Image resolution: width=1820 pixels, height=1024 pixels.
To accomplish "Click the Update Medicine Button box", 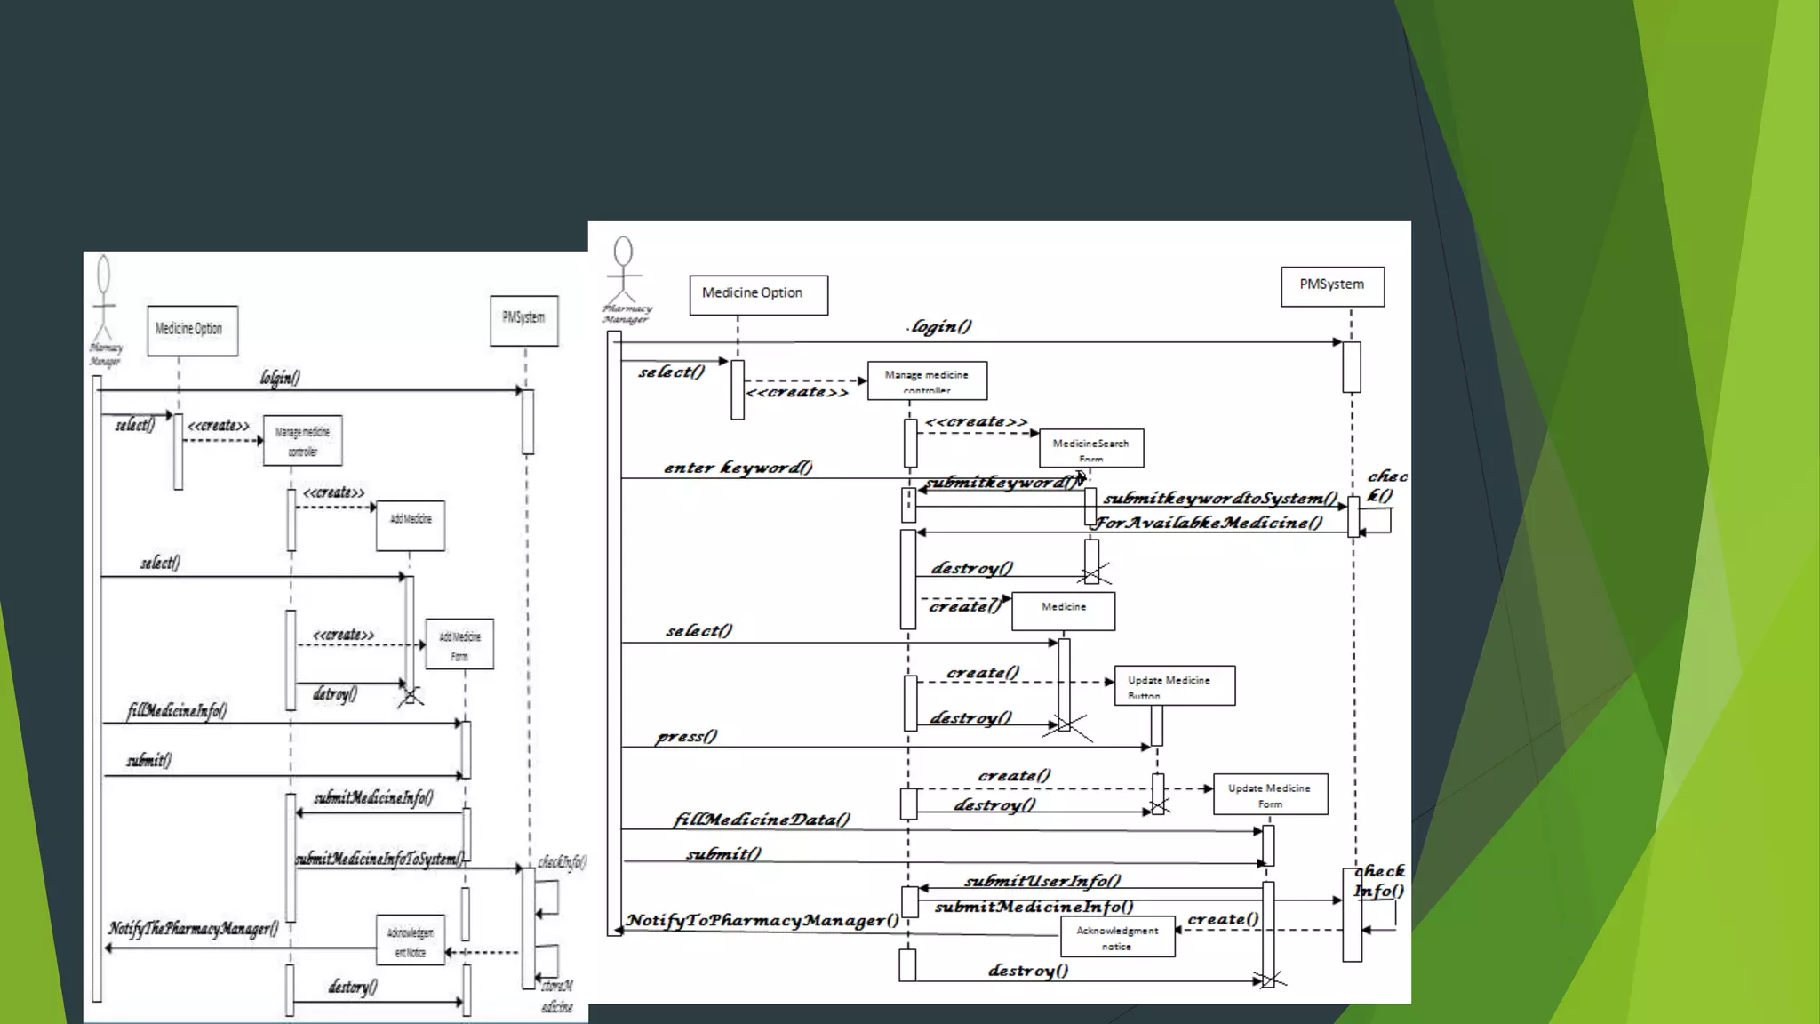I will coord(1174,685).
